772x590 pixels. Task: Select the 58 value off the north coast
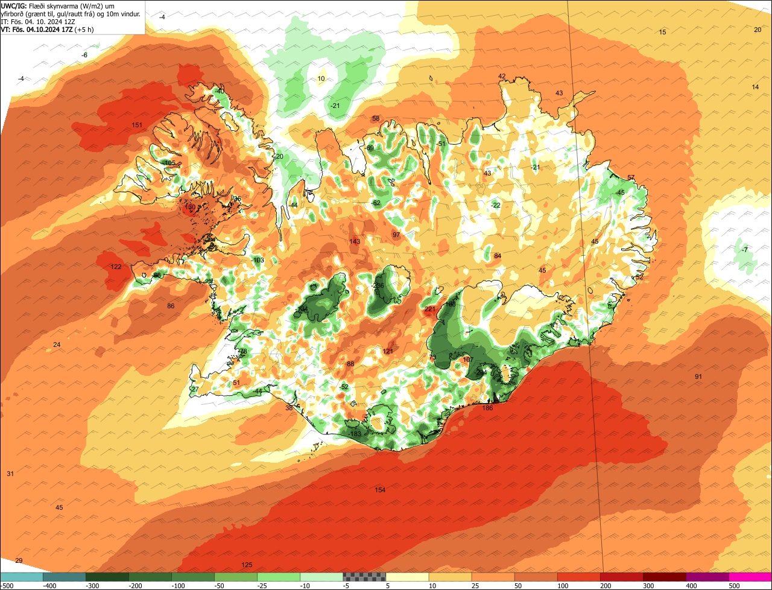click(x=376, y=118)
